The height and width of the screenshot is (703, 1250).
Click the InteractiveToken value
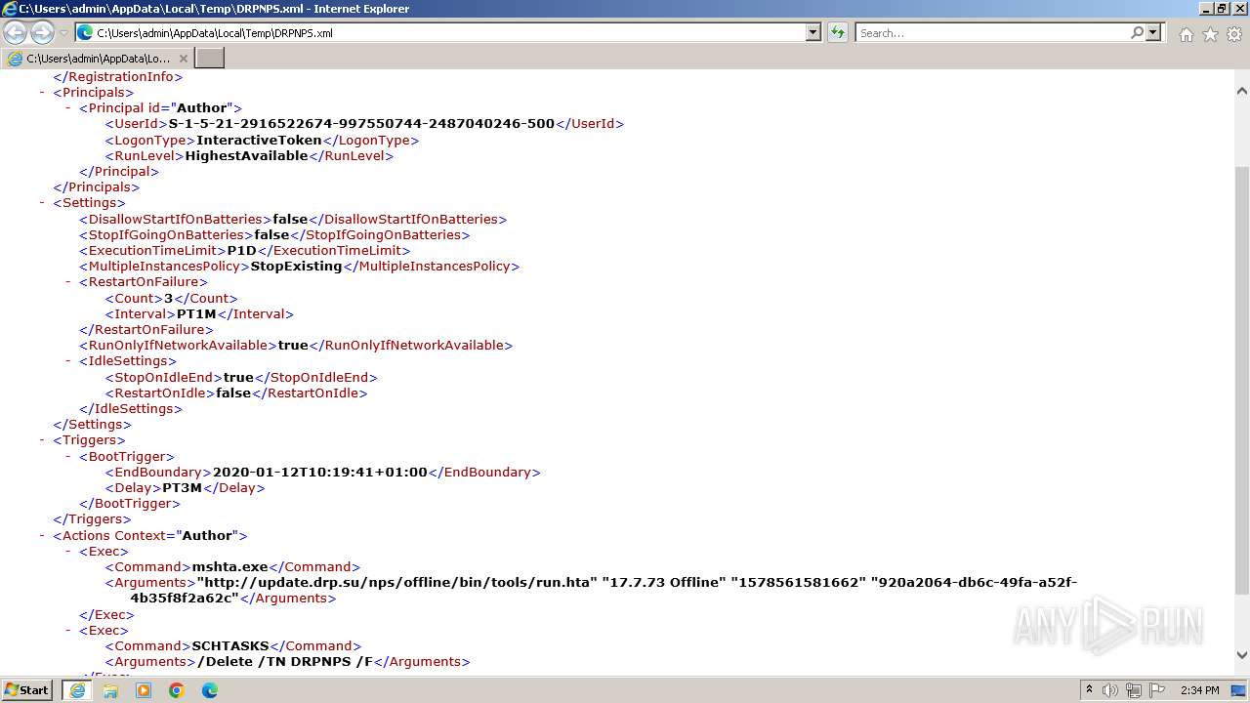coord(259,140)
